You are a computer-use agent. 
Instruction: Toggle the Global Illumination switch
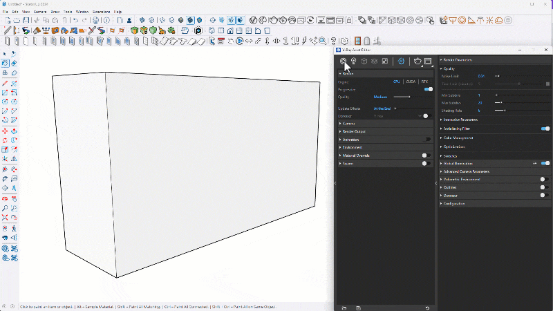coord(545,163)
